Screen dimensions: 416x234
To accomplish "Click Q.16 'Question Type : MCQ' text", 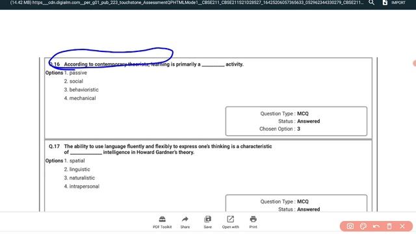I will coord(284,114).
